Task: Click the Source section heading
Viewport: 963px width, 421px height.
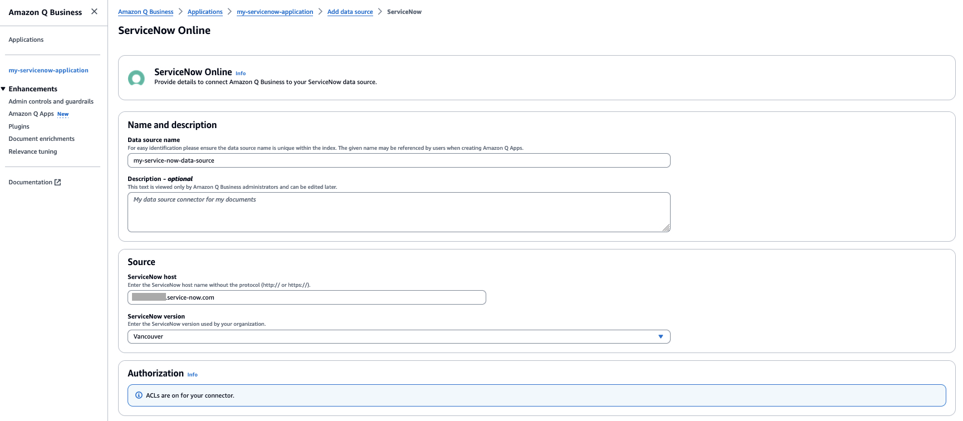Action: tap(141, 262)
